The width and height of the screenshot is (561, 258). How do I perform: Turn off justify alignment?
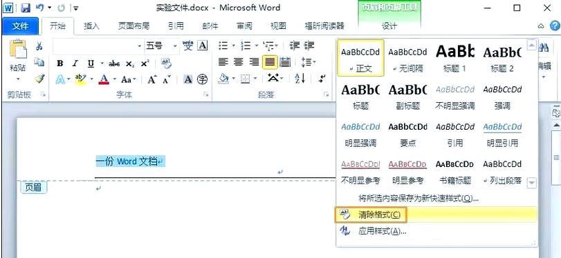point(270,62)
